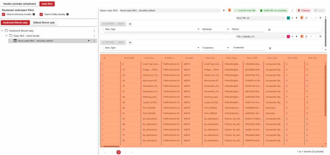The height and width of the screenshot is (155, 330).
Task: Click the teal color swatch of 'Nový filtr (3)'
Action: click(288, 18)
